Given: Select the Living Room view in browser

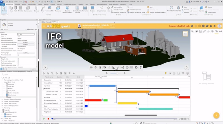Looking at the screenshot, I should [11, 91].
